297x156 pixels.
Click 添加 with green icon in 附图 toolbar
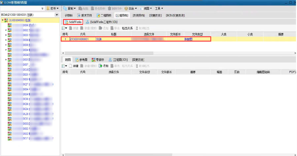point(104,66)
